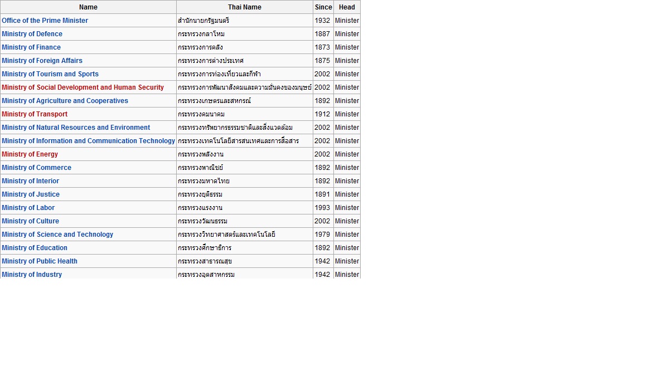
Task: Select the 1891 year cell
Action: tap(322, 194)
